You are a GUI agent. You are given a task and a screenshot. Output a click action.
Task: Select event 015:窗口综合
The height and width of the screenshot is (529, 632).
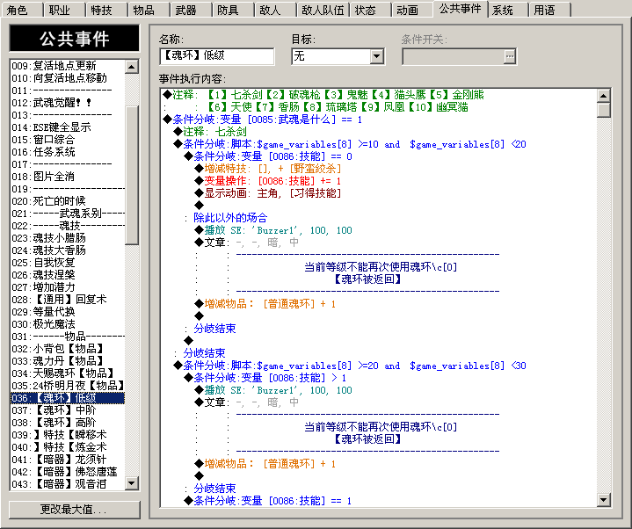click(68, 140)
